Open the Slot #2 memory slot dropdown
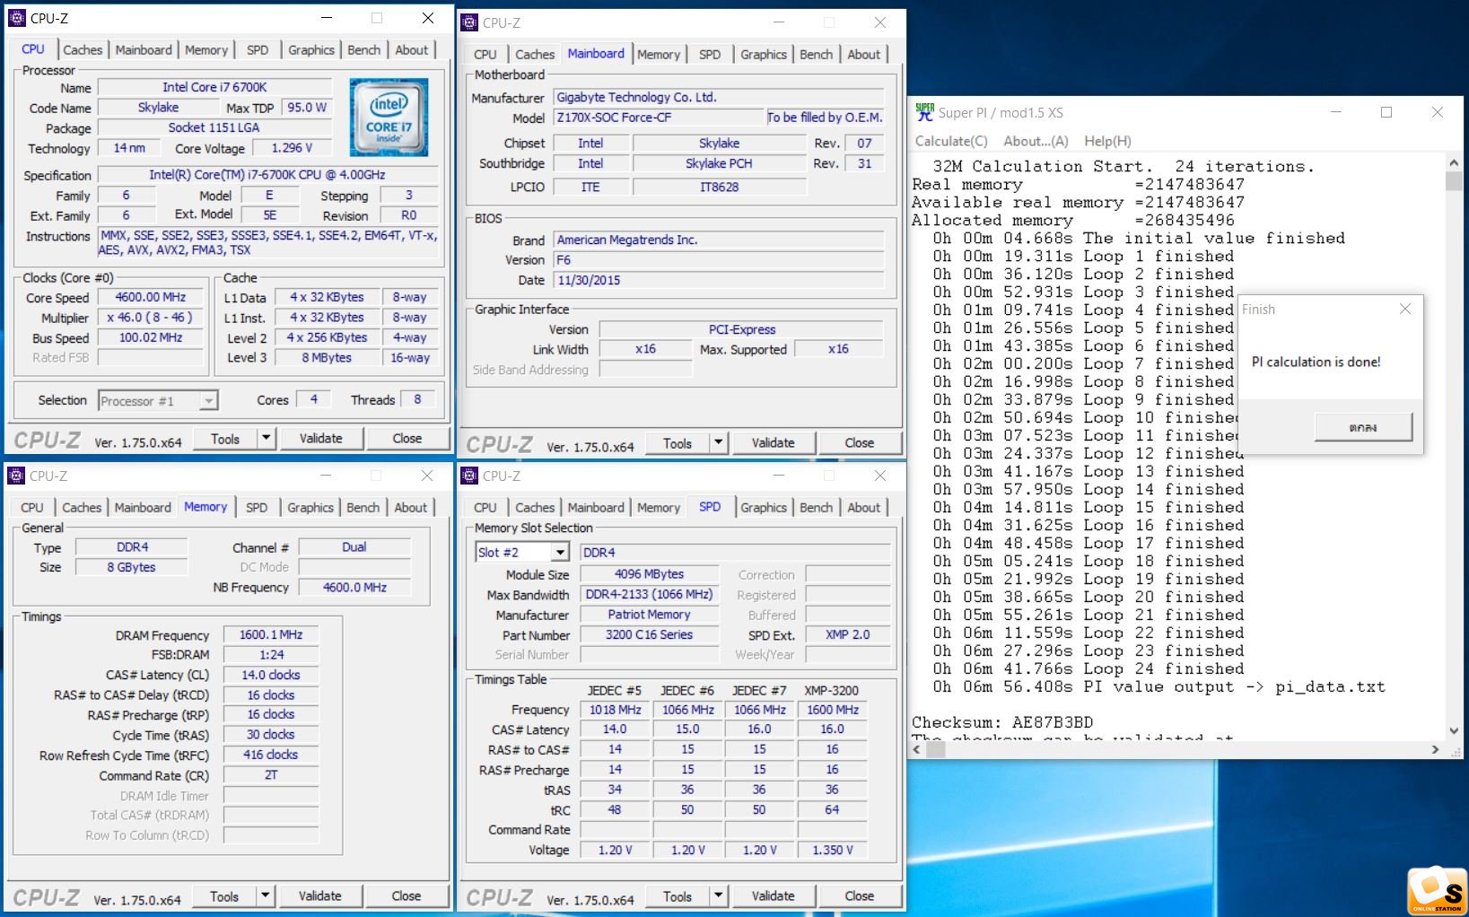Image resolution: width=1469 pixels, height=917 pixels. [x=560, y=553]
